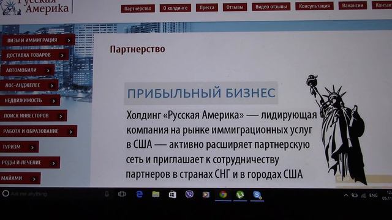The width and height of the screenshot is (392, 220).
Task: Show hidden system tray icons
Action: point(346,196)
